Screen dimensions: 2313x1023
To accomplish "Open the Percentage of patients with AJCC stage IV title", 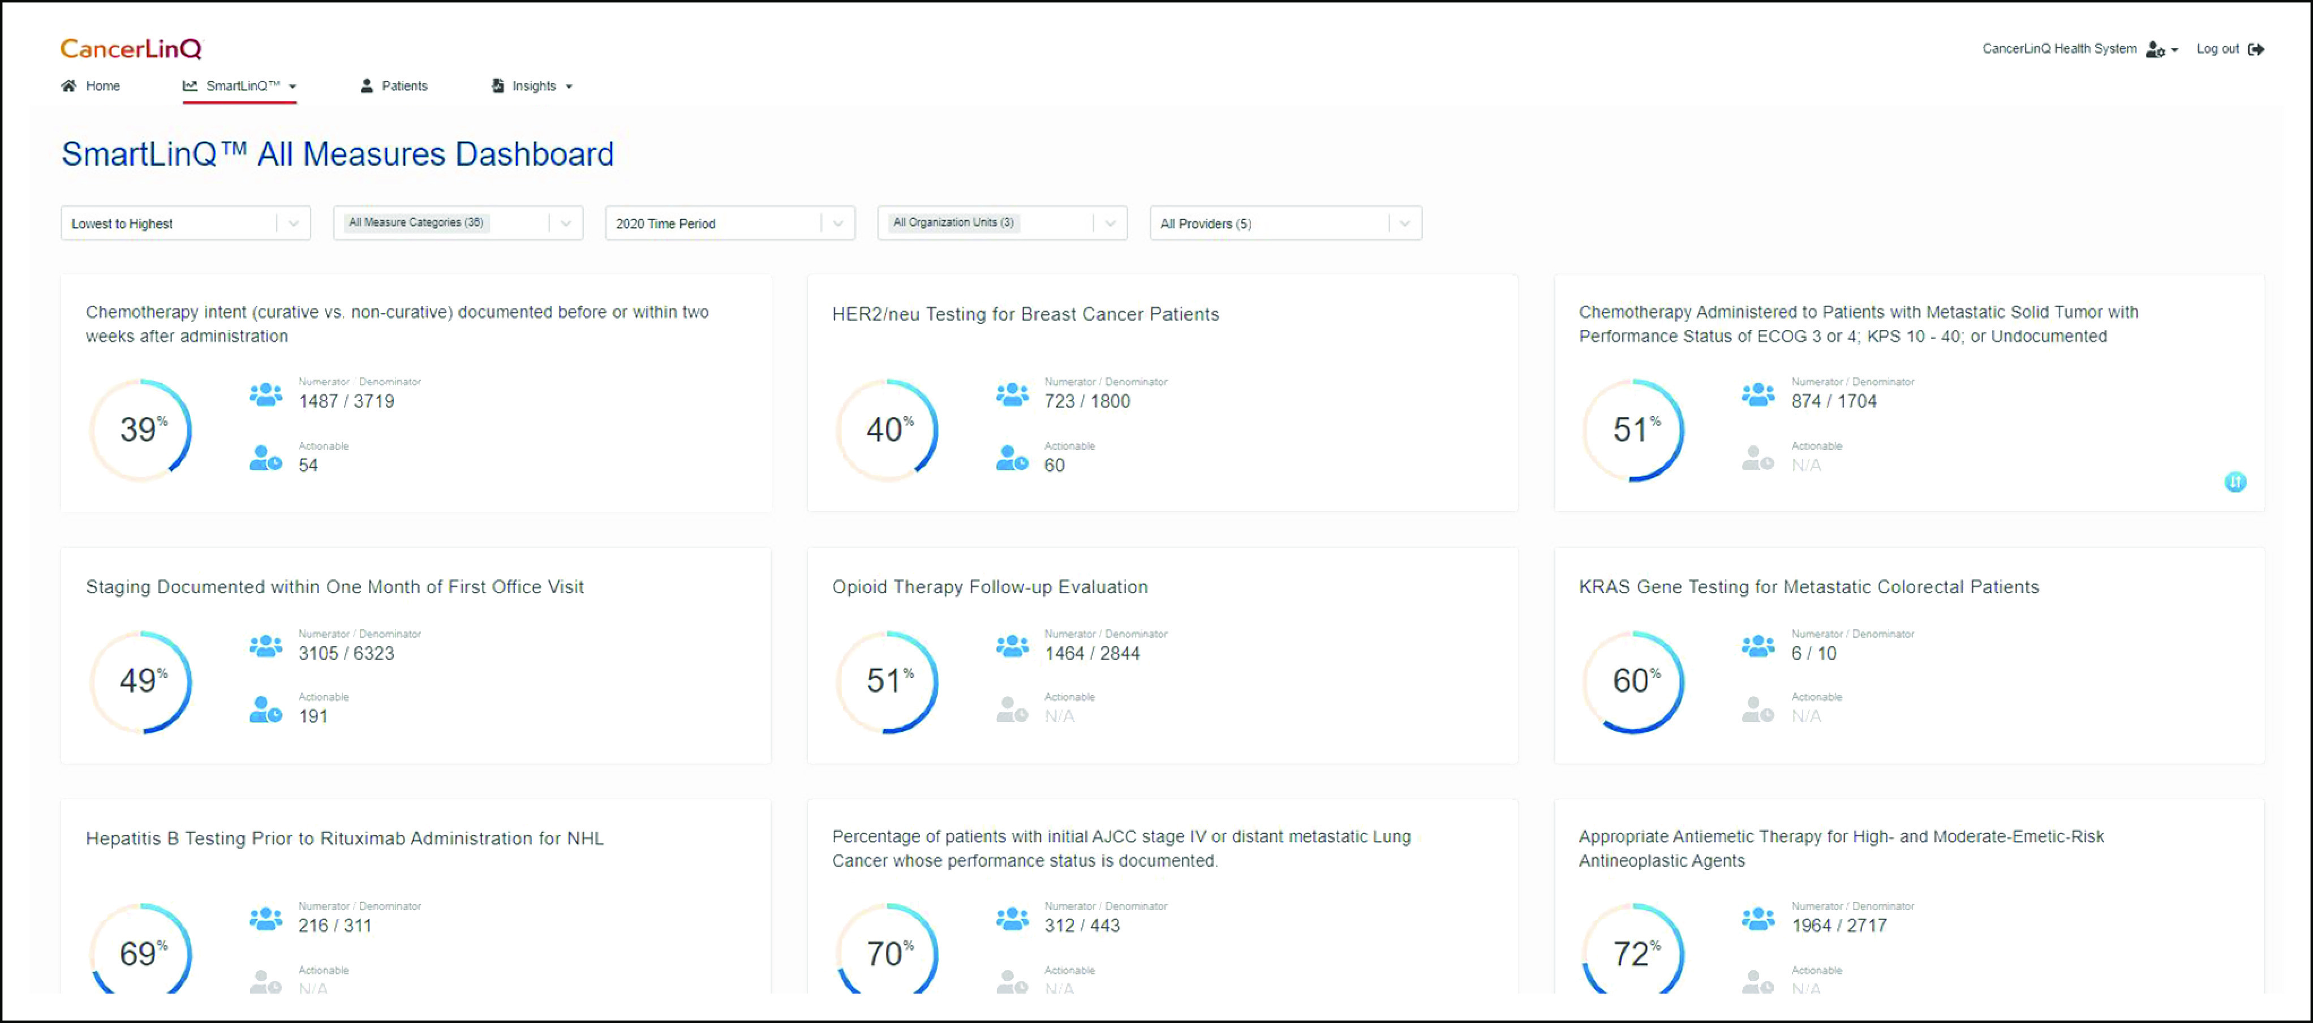I will point(1121,849).
